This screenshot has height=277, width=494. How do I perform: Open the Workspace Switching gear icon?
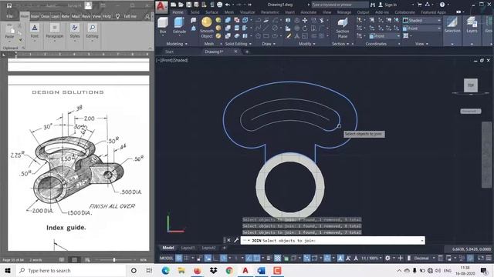coord(387,259)
